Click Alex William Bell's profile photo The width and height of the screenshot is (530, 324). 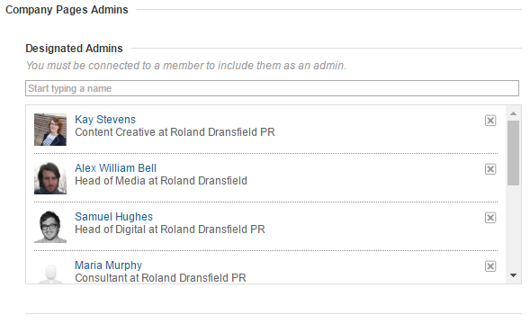pyautogui.click(x=50, y=178)
